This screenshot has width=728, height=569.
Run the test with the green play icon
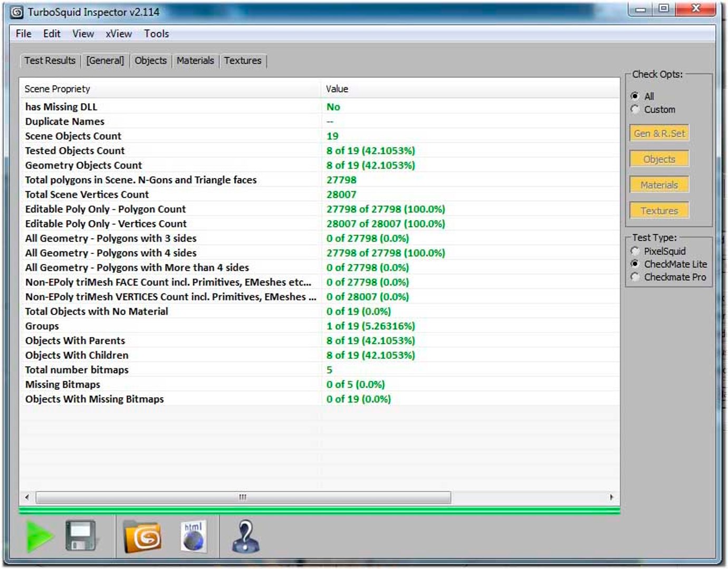[x=40, y=536]
